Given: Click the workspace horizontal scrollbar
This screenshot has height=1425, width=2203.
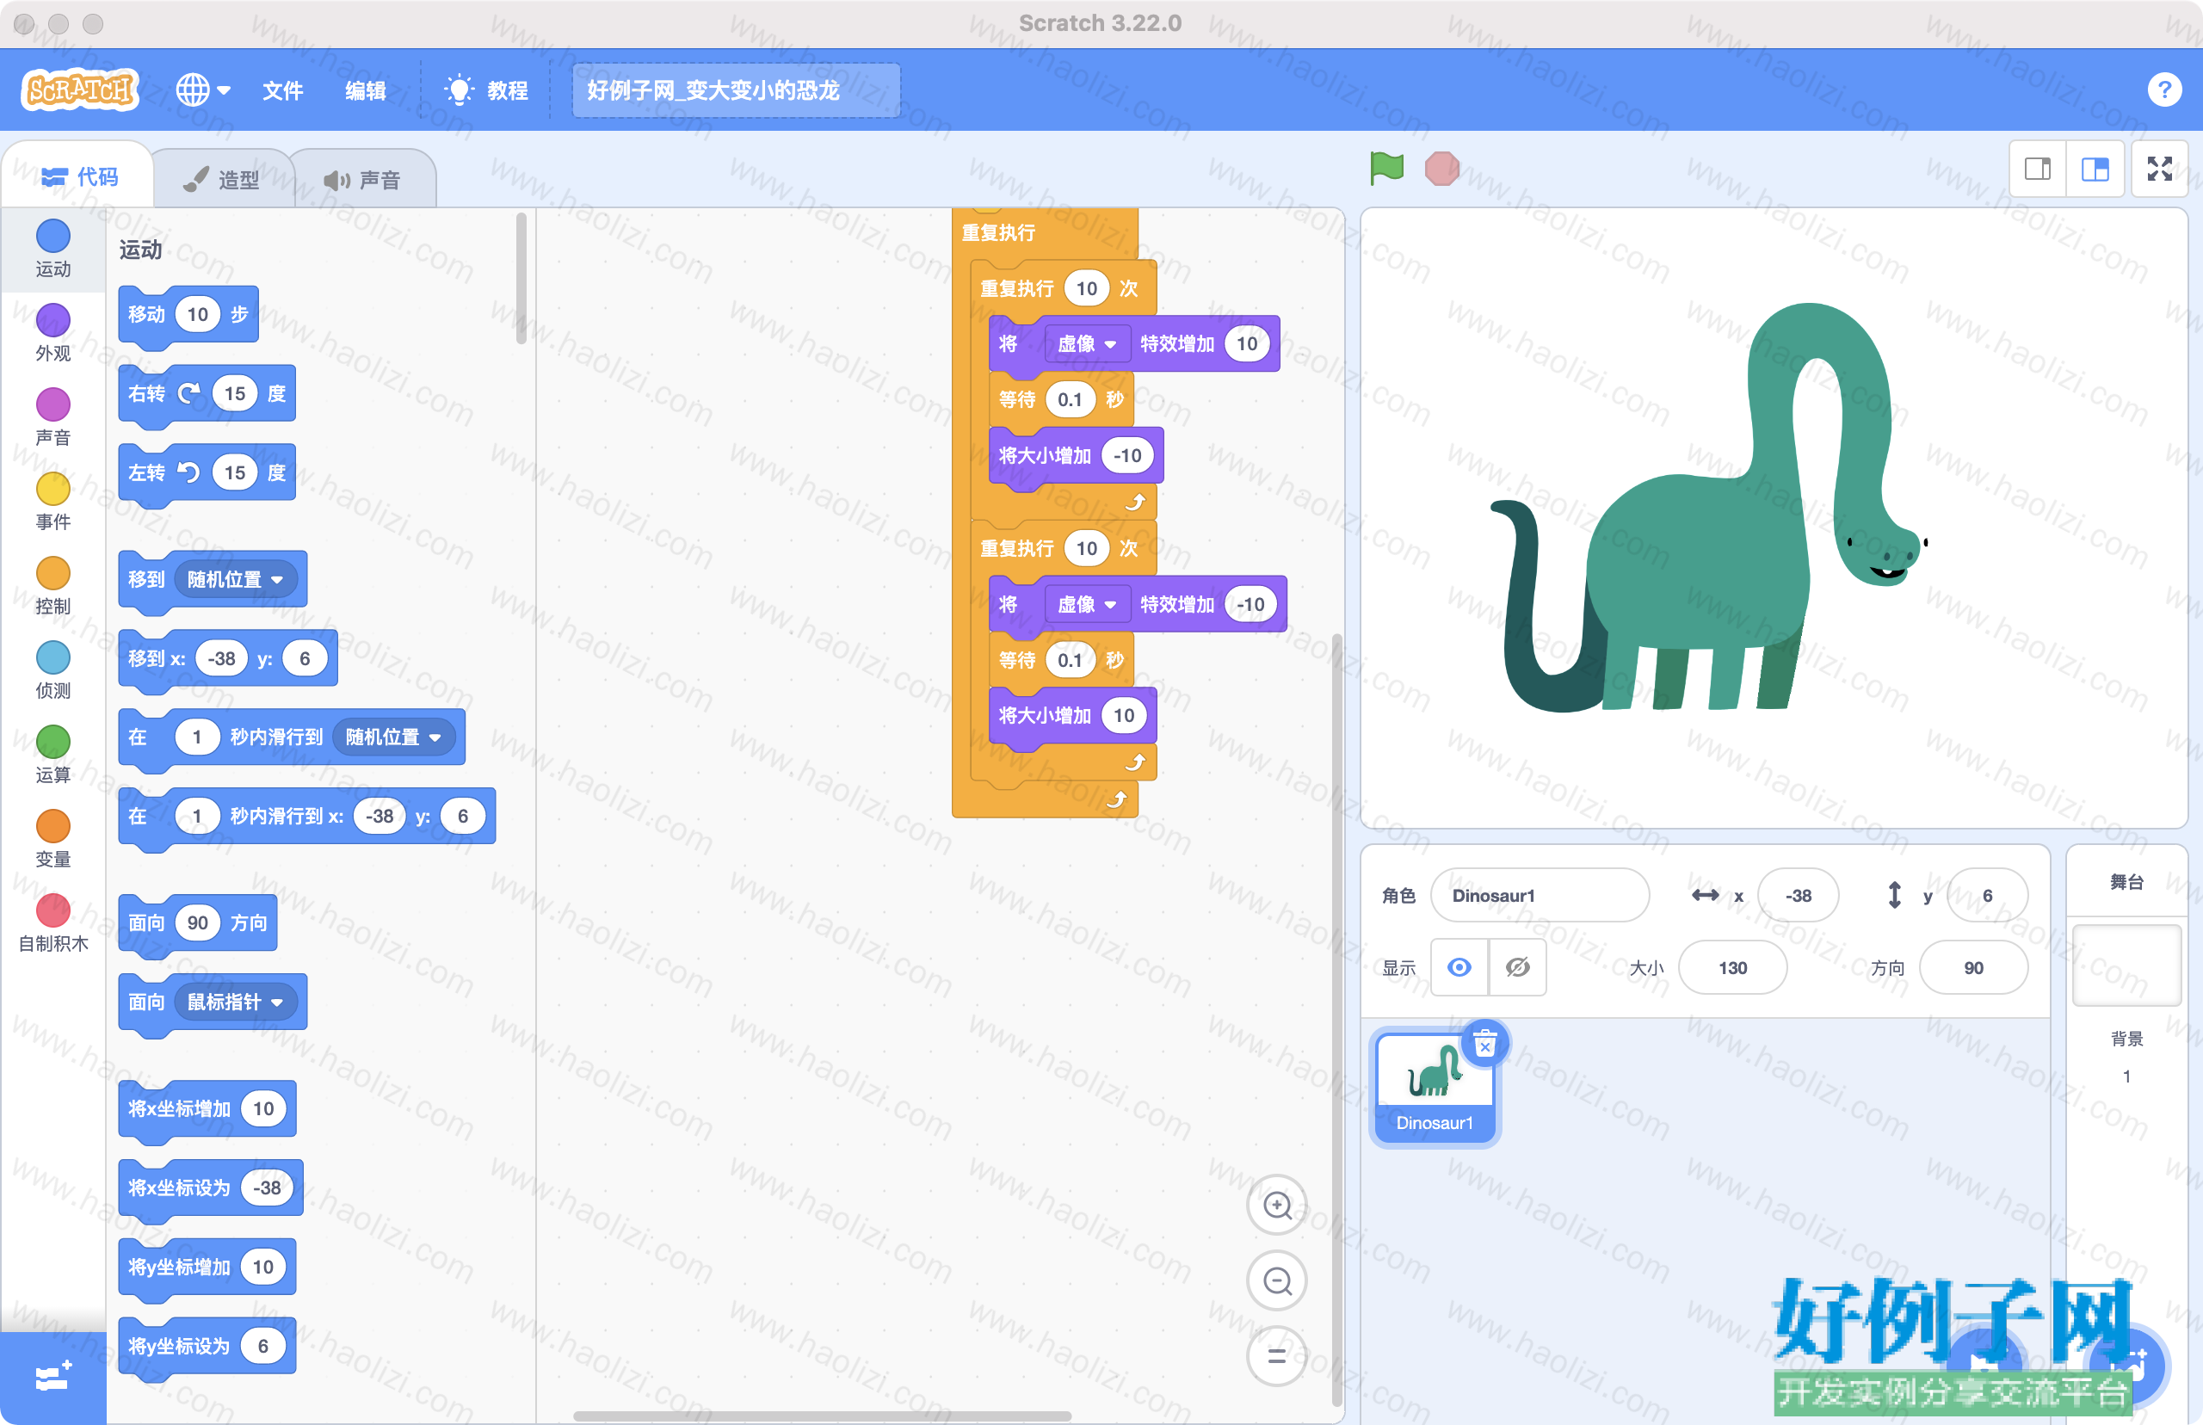Looking at the screenshot, I should 822,1416.
